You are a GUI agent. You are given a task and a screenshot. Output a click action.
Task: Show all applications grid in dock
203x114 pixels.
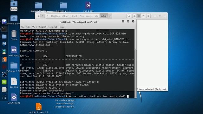(x=4, y=97)
